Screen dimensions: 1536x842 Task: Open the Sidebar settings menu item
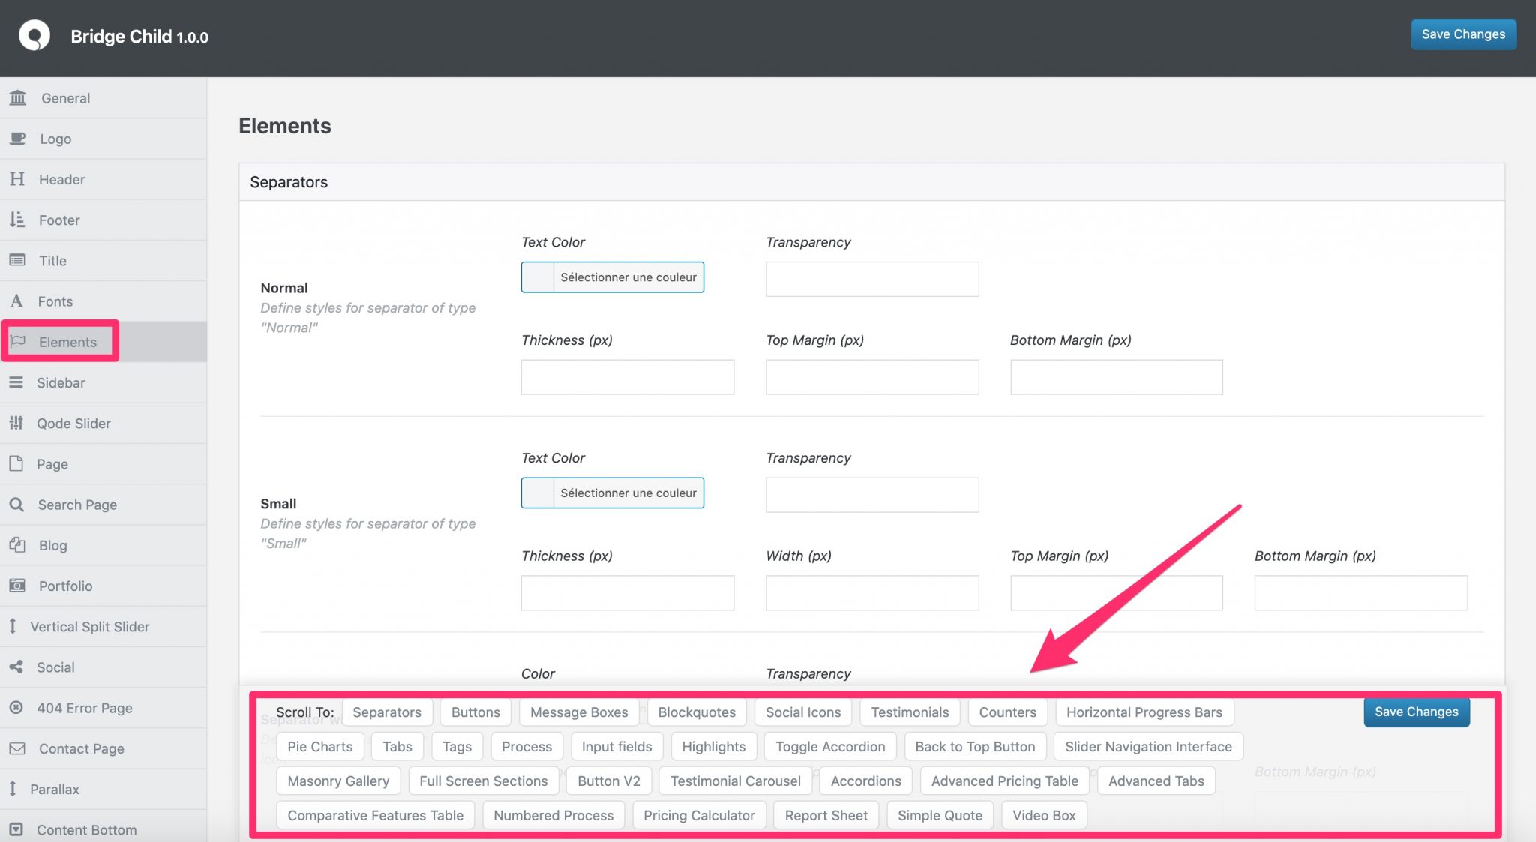tap(61, 383)
